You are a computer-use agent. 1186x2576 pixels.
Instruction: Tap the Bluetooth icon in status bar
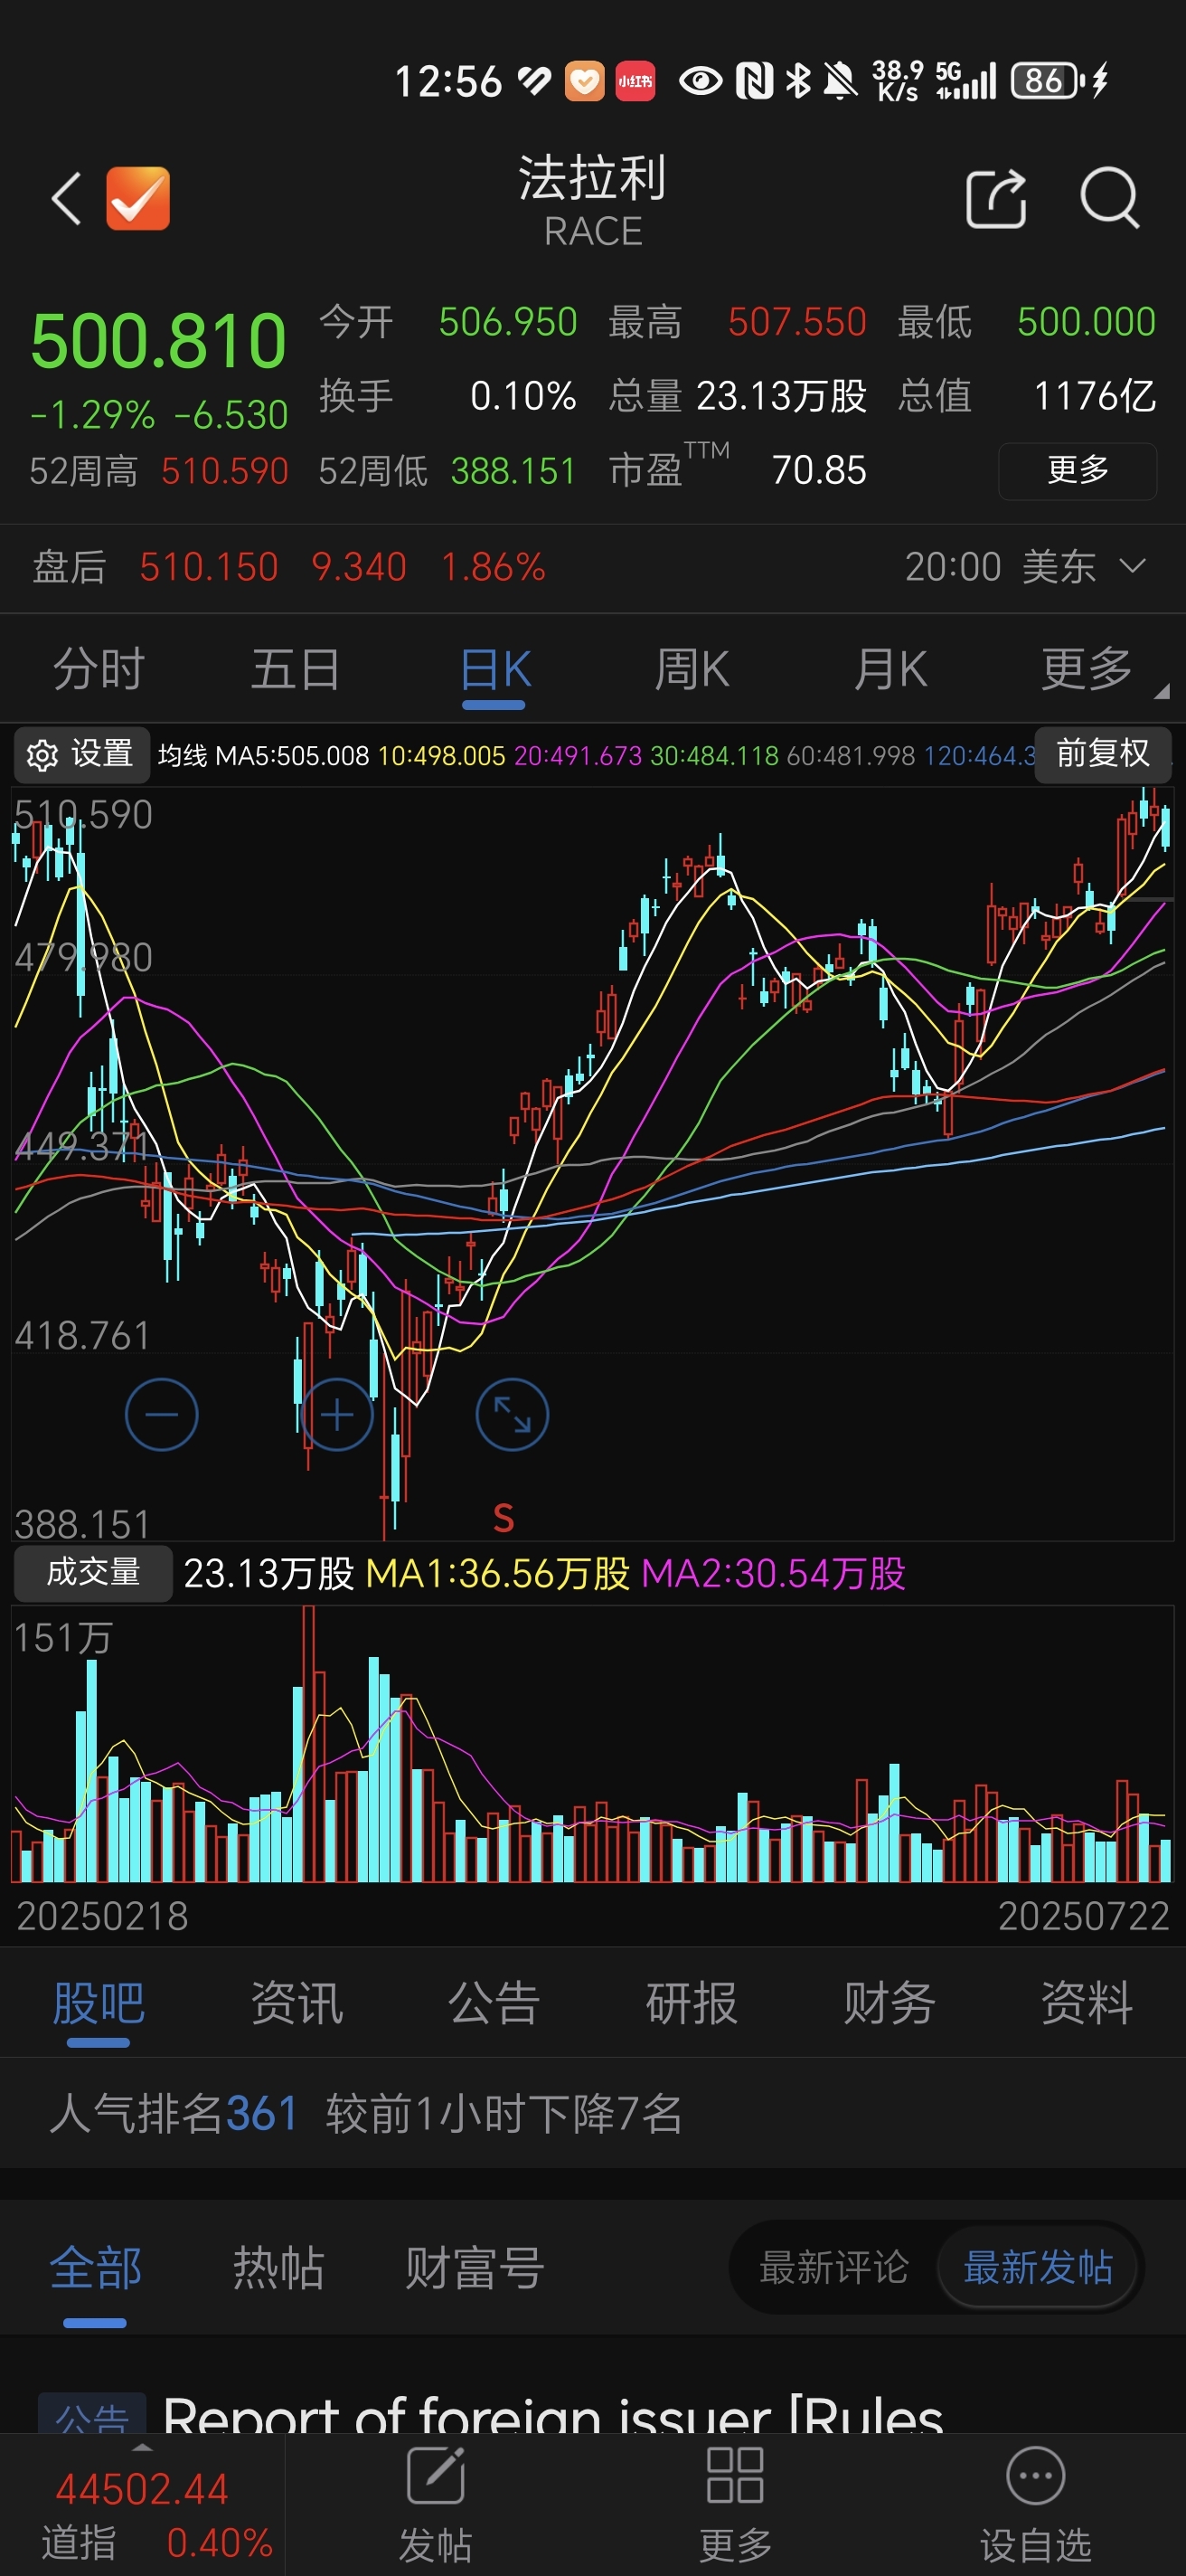click(797, 81)
